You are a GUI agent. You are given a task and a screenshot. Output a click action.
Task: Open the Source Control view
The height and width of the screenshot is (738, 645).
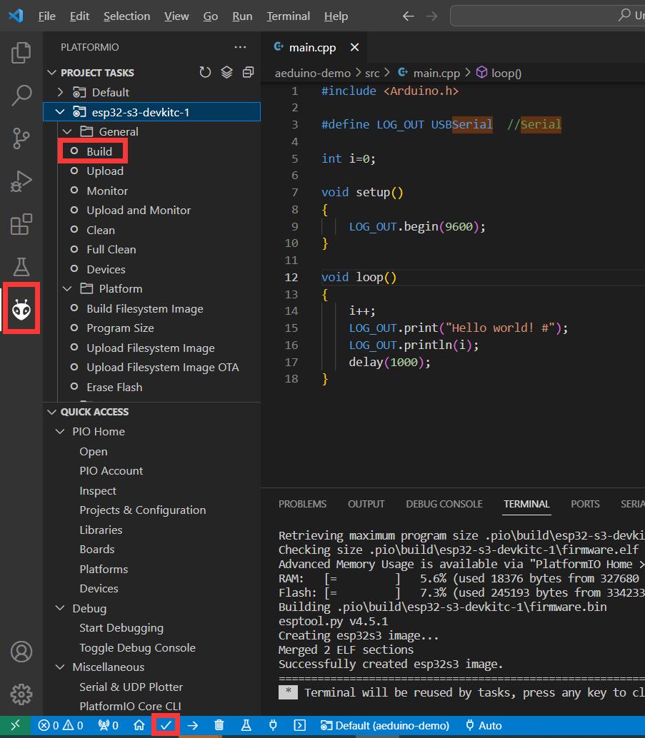coord(21,138)
